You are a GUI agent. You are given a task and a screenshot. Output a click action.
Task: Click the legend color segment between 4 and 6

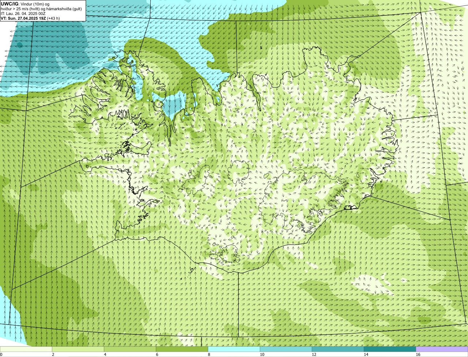click(x=130, y=349)
